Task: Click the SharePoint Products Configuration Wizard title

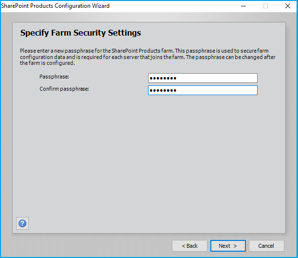Action: (x=56, y=6)
